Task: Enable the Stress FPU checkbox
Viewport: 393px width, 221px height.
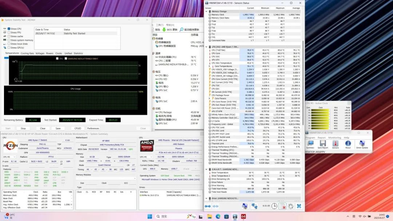Action: tap(9, 32)
